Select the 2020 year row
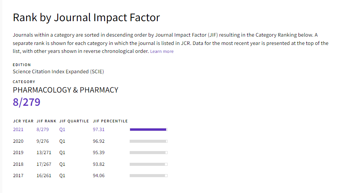This screenshot has height=193, width=339. pyautogui.click(x=18, y=141)
